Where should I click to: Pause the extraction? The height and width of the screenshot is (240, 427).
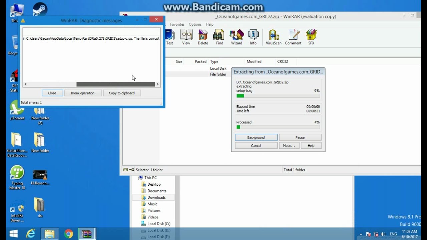(300, 137)
